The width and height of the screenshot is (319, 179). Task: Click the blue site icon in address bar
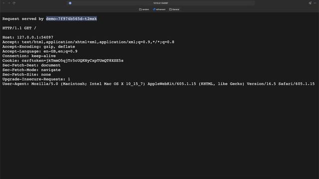70,3
